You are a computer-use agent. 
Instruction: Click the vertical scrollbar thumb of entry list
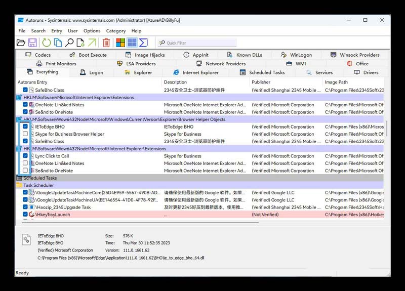[x=386, y=129]
